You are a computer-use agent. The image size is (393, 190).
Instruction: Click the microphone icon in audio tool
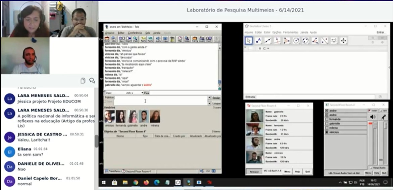[x=384, y=117]
